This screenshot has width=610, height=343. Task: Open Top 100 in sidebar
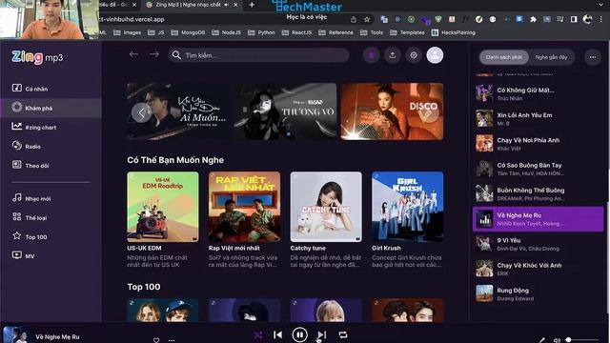click(x=30, y=236)
